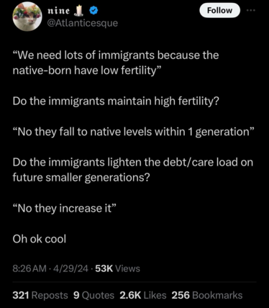Click the candle emoji beside the name

(79, 11)
